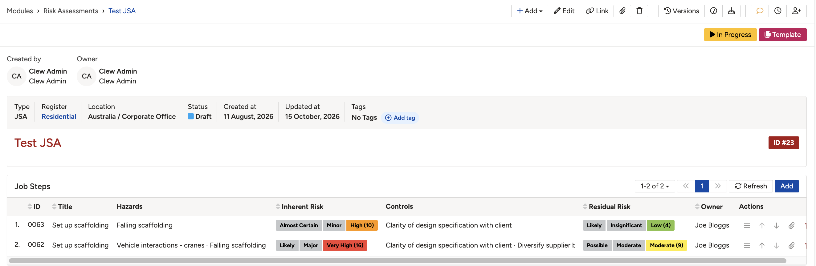Click the move up arrow for step 0063
This screenshot has height=266, width=816.
761,226
